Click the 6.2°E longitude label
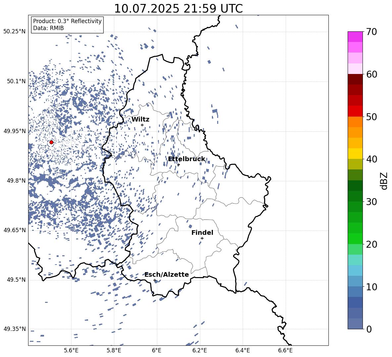The height and width of the screenshot is (357, 392). [200, 350]
